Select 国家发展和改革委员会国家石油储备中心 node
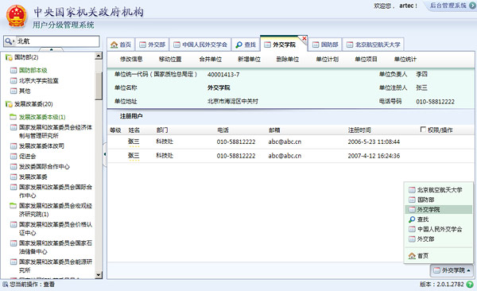 click(56, 247)
